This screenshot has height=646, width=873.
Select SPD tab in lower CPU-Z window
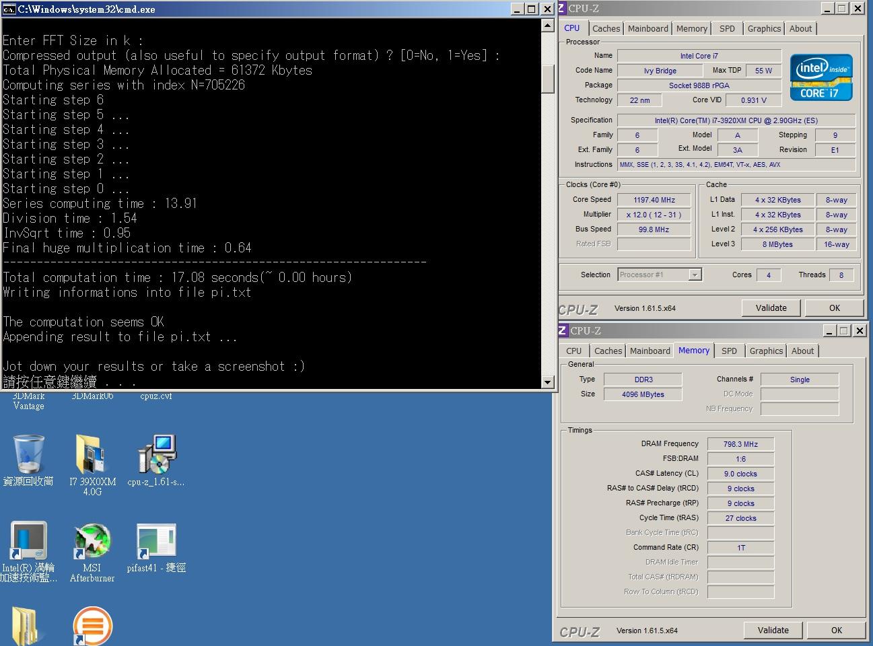[729, 351]
